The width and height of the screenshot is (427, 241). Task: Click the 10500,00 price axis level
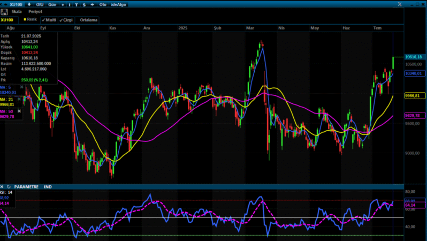pos(414,64)
